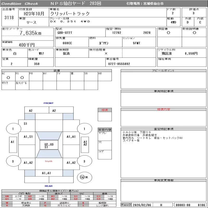Select the 'Wタイヤ' equipment cell
This screenshot has width=208, height=208.
pyautogui.click(x=9, y=85)
